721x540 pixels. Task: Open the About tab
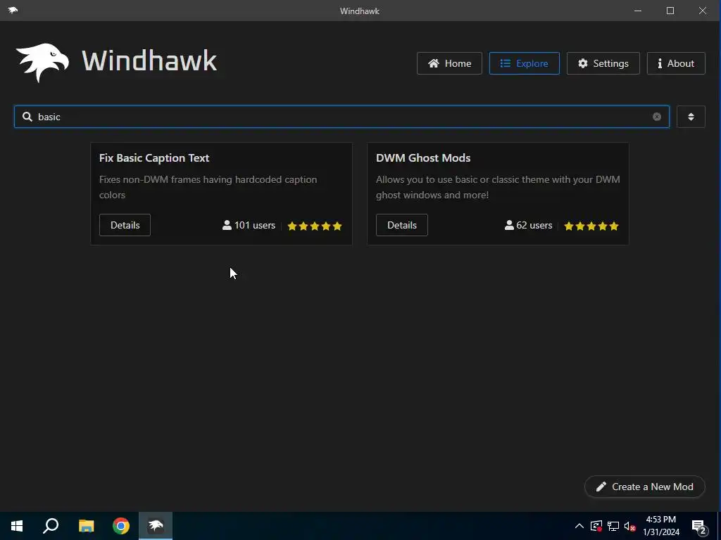[x=676, y=63]
